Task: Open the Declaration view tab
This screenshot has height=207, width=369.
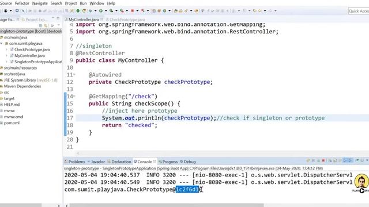Action: tap(121, 162)
